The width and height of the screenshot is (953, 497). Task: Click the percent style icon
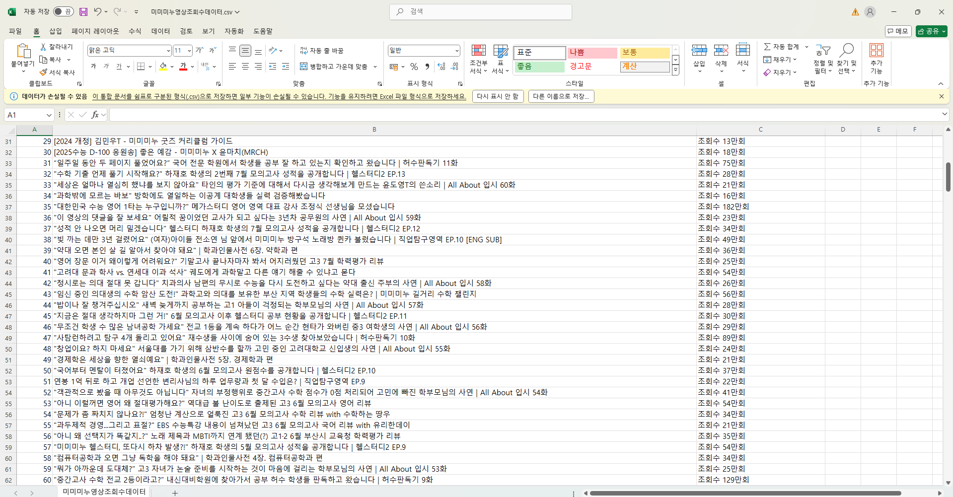pyautogui.click(x=414, y=67)
